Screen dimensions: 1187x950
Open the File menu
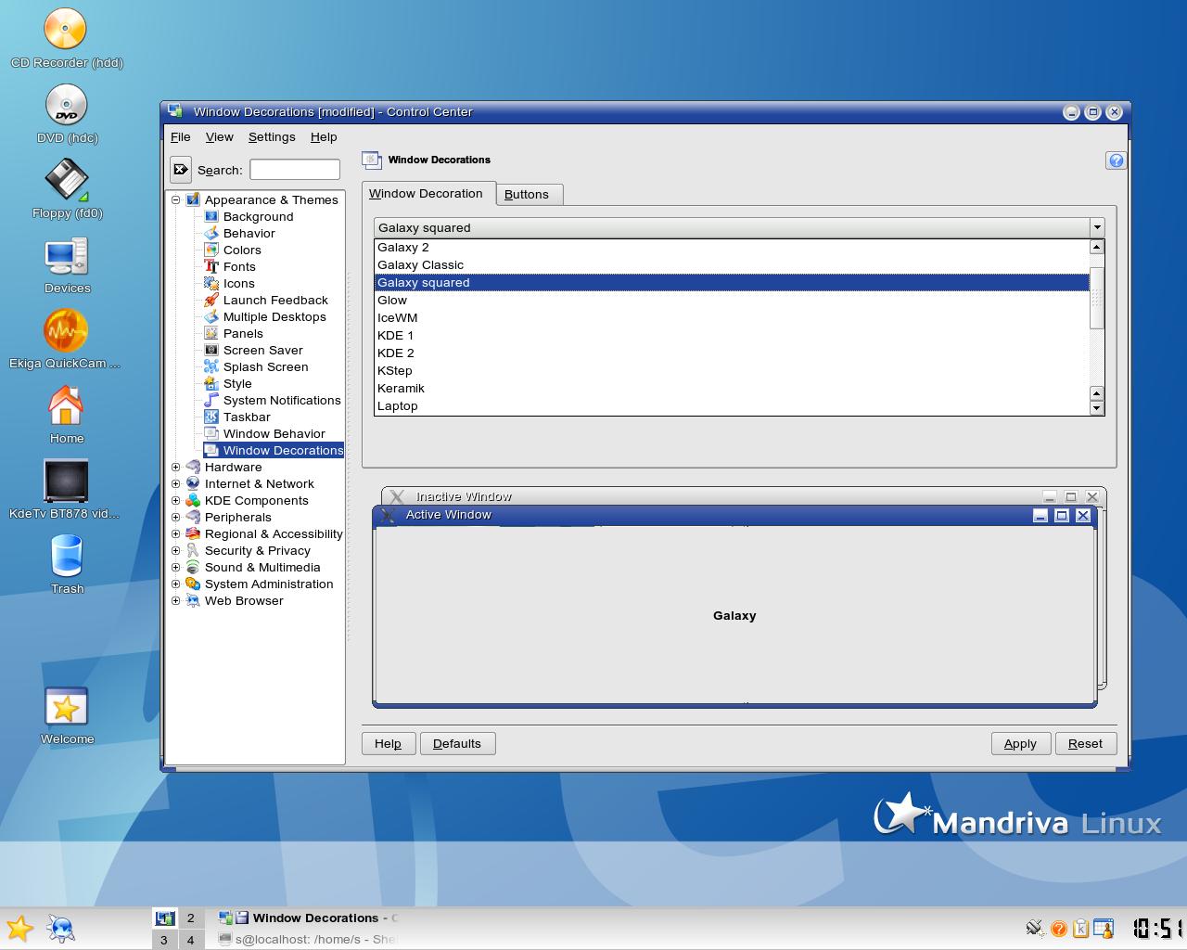[180, 136]
